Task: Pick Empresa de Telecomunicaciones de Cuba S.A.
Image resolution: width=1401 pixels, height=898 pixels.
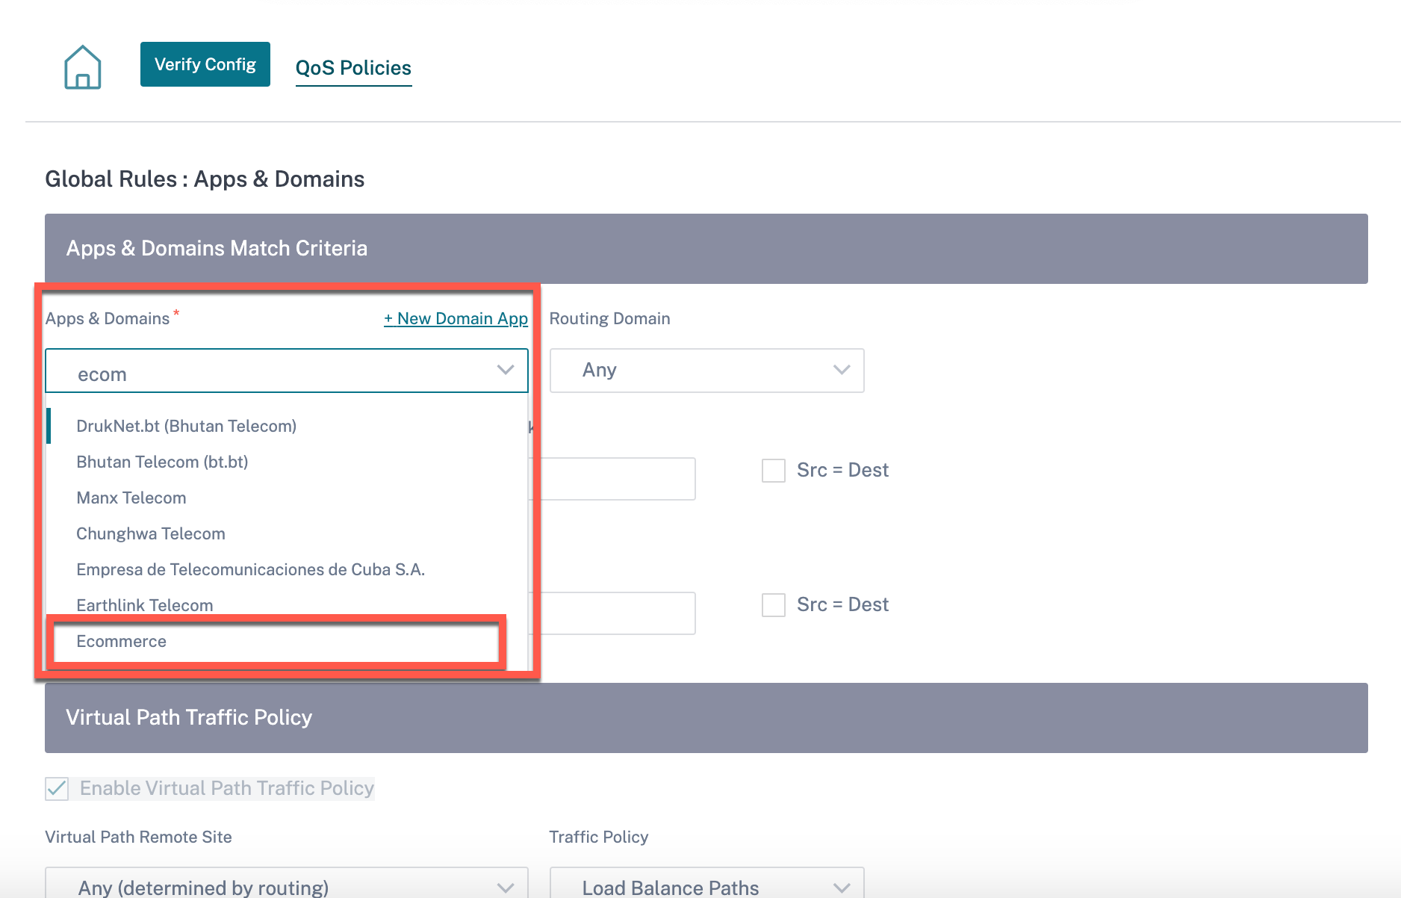Action: pyautogui.click(x=287, y=569)
